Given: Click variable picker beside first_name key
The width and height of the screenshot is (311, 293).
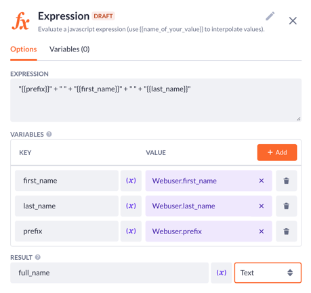Looking at the screenshot, I should point(131,181).
